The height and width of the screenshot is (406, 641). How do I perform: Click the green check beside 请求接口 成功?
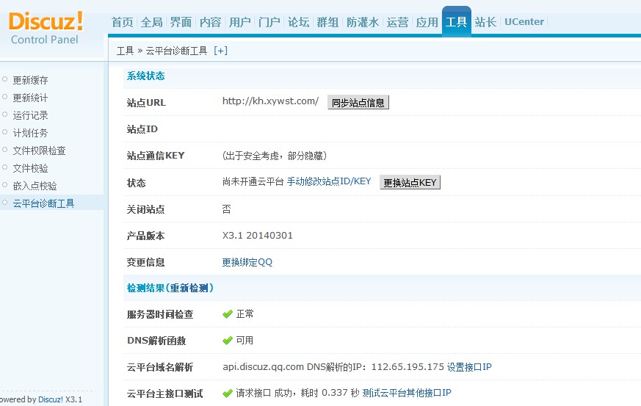228,394
